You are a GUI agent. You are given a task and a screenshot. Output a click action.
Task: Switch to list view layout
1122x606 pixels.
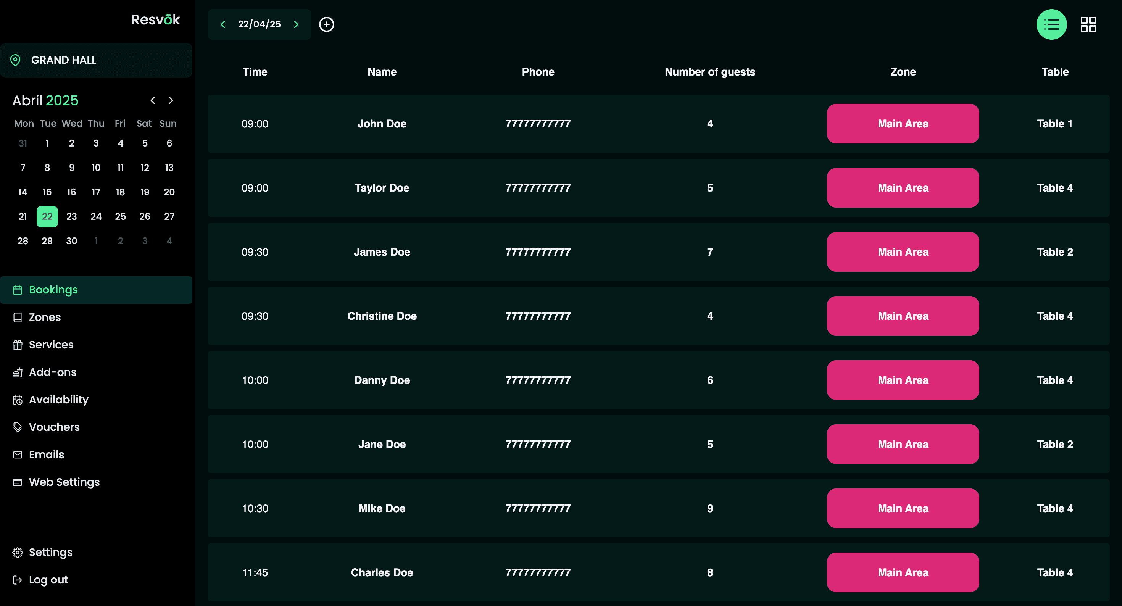point(1051,24)
